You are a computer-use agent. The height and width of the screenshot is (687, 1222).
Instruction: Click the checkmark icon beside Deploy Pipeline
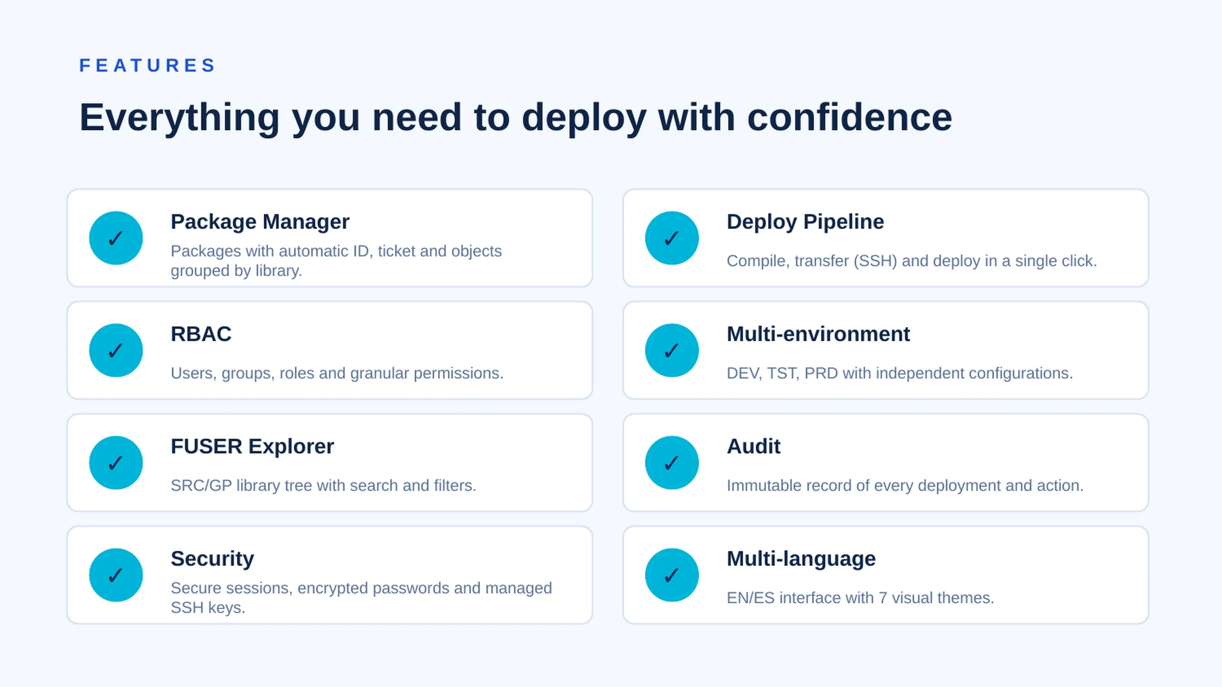[672, 238]
